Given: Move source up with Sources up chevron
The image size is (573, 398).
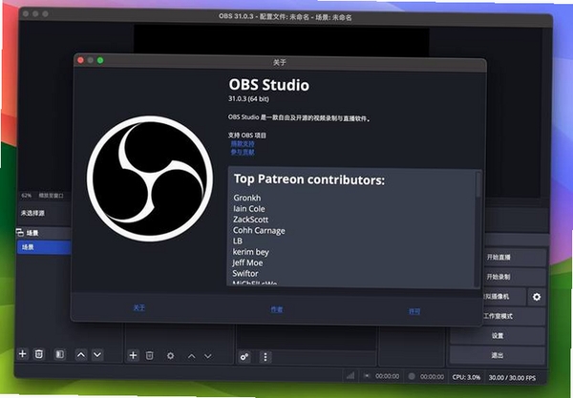Looking at the screenshot, I should coord(192,356).
